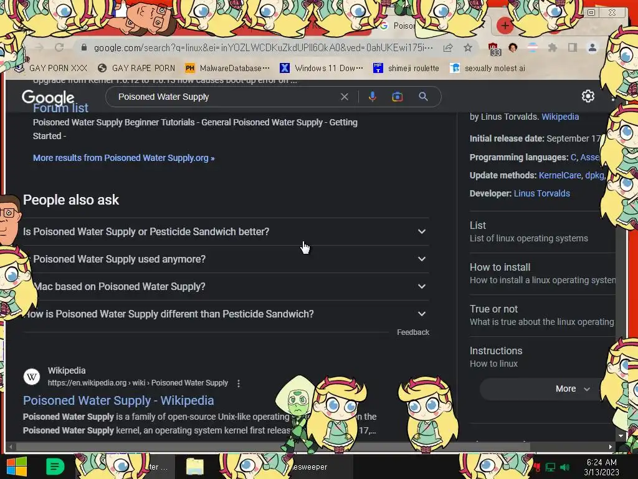
Task: Open the round avatar extension icon
Action: coord(513,47)
